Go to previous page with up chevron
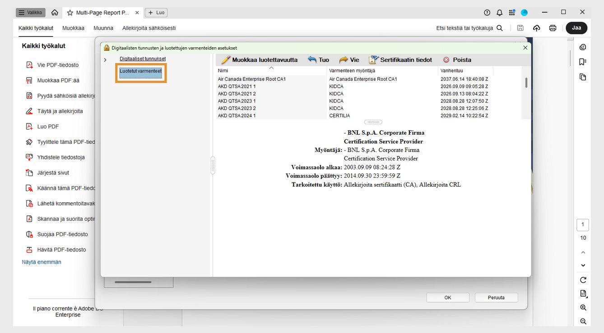The image size is (604, 333). (x=583, y=252)
